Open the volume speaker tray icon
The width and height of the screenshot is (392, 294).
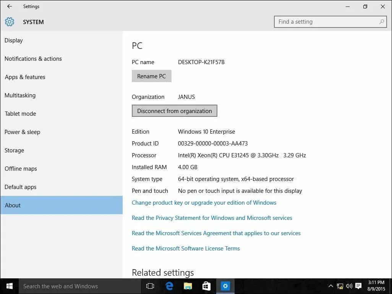click(x=349, y=286)
